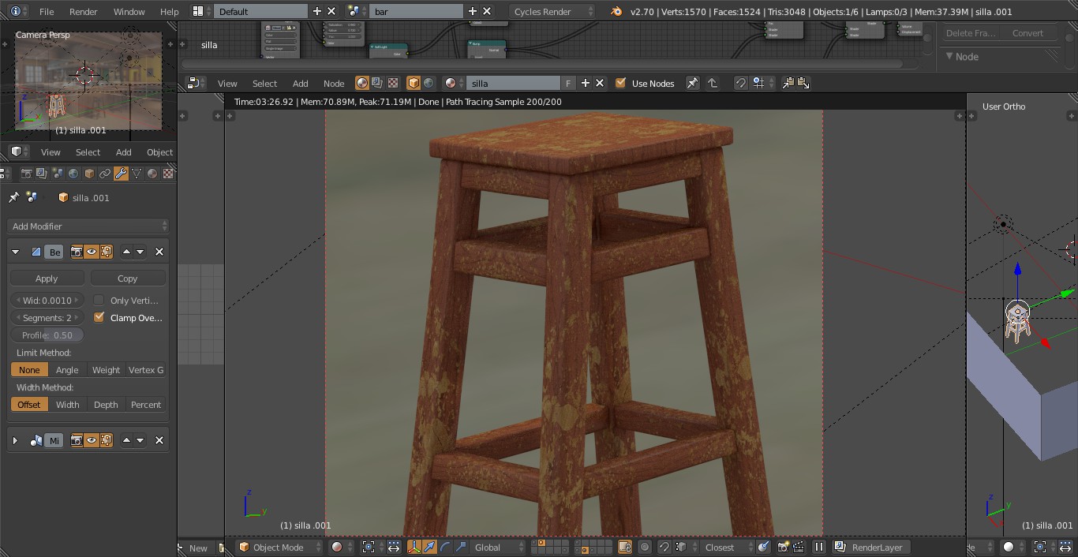Image resolution: width=1078 pixels, height=557 pixels.
Task: Pause the viewport render preview
Action: point(819,547)
